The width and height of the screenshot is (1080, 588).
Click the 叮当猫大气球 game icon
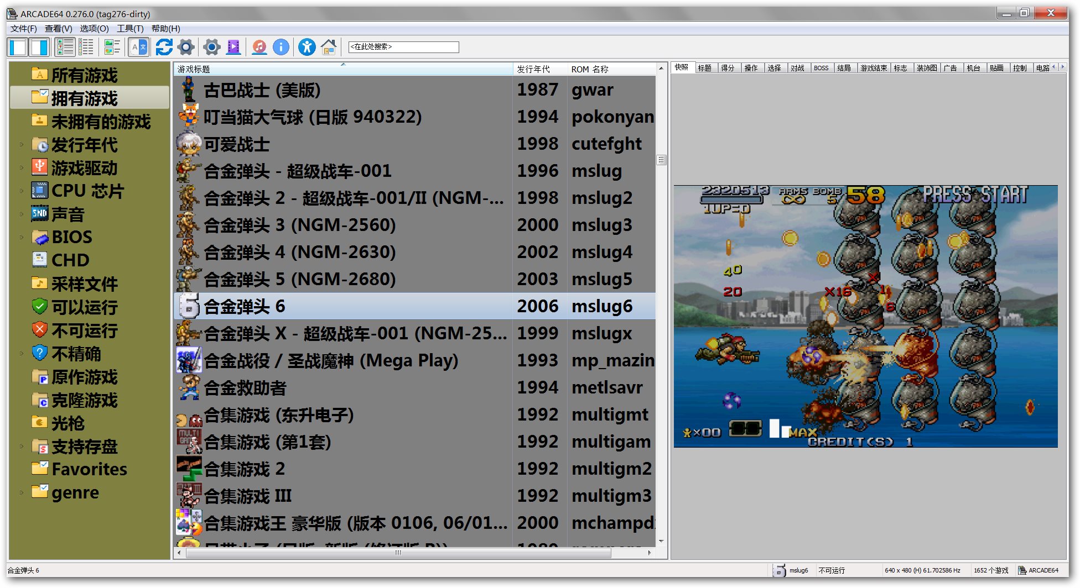click(189, 117)
